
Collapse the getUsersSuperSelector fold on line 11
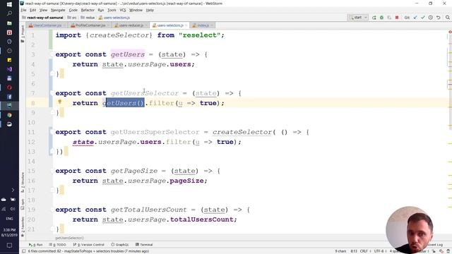tap(52, 132)
